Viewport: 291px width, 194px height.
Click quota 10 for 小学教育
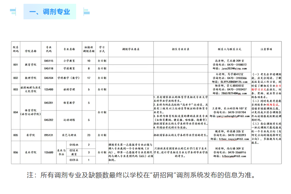coord(89,61)
